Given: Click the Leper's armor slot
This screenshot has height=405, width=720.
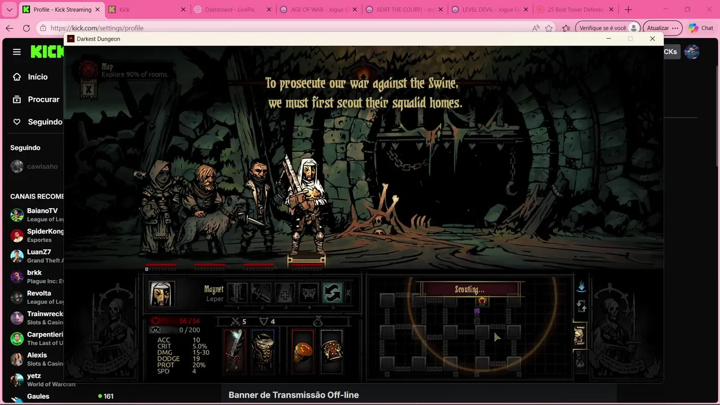Looking at the screenshot, I should tap(263, 351).
